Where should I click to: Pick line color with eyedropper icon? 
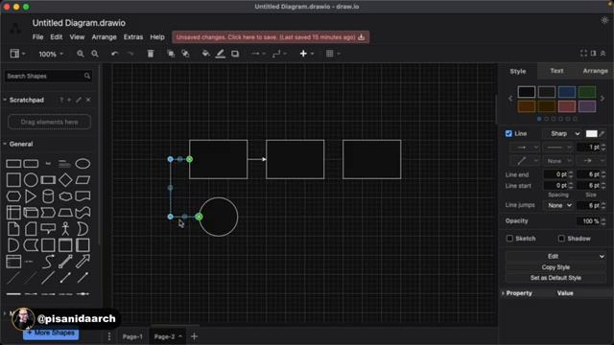602,134
